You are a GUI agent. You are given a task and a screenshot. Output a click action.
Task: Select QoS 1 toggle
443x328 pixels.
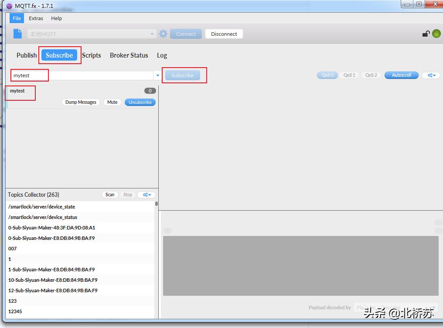point(349,75)
